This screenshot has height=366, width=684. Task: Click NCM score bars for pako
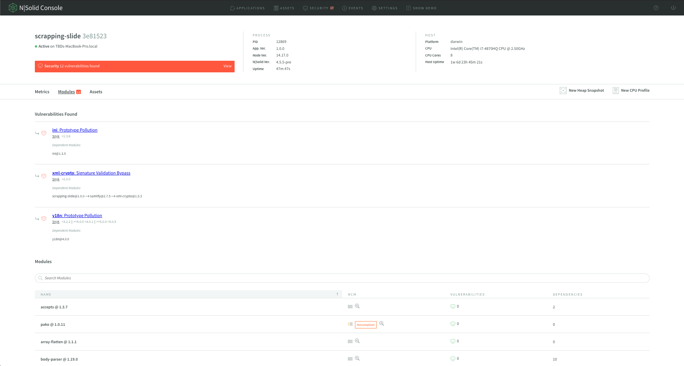coord(350,324)
